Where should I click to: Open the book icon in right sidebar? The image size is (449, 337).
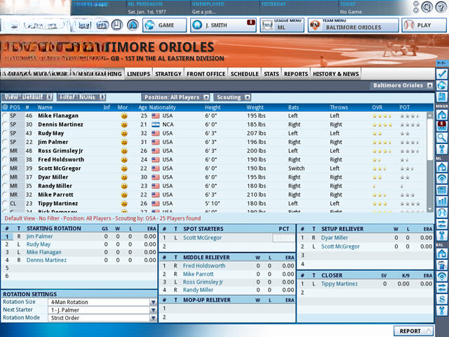click(442, 97)
